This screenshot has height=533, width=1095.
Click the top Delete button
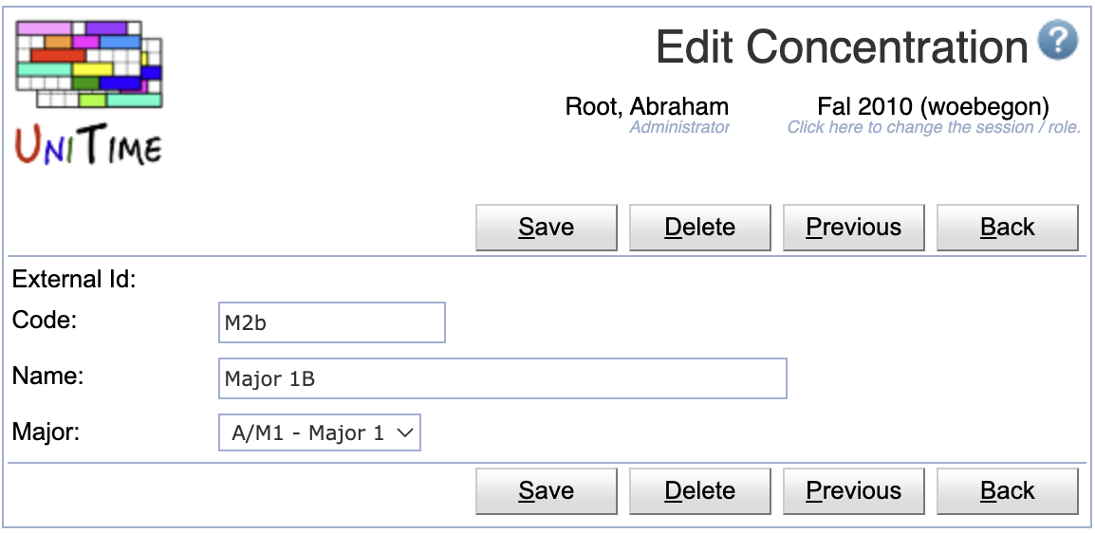pyautogui.click(x=699, y=228)
